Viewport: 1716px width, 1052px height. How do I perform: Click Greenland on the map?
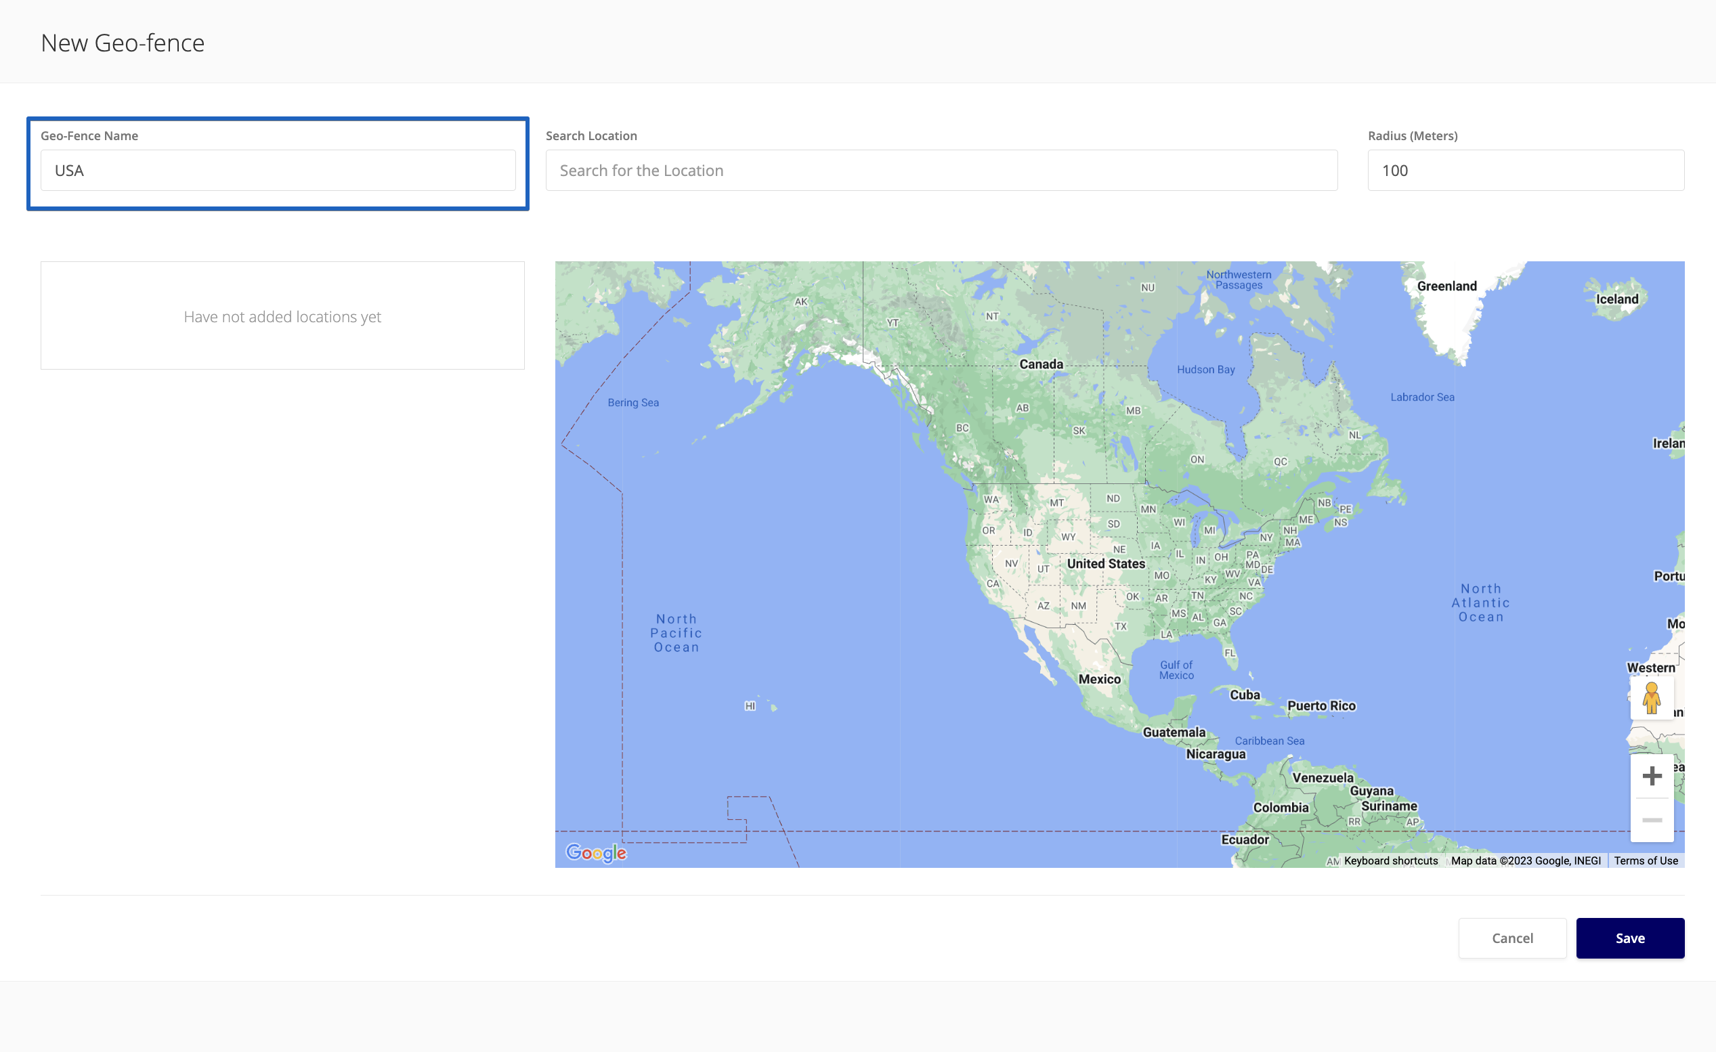point(1446,286)
